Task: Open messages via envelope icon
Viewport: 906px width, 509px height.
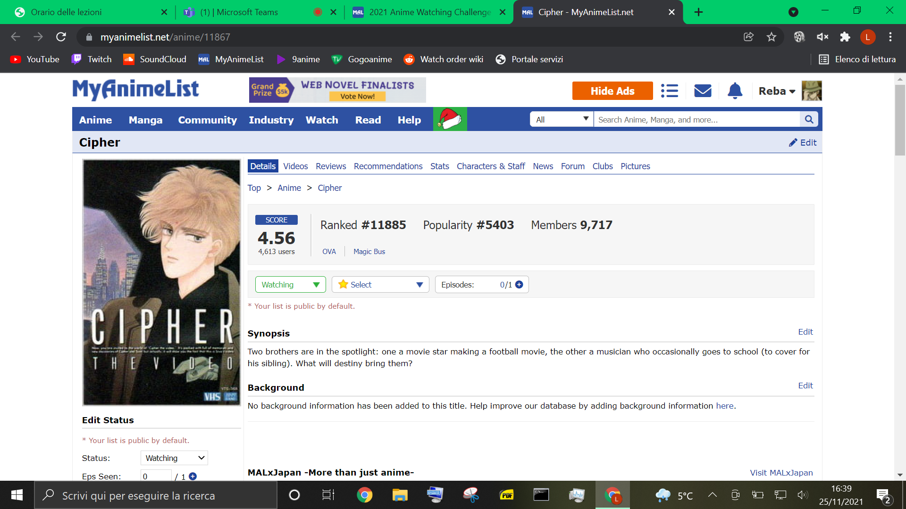Action: click(703, 91)
